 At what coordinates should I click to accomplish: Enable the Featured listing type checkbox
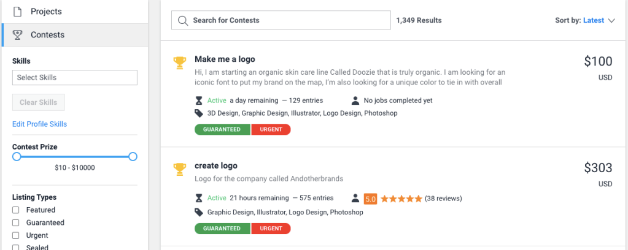coord(16,210)
